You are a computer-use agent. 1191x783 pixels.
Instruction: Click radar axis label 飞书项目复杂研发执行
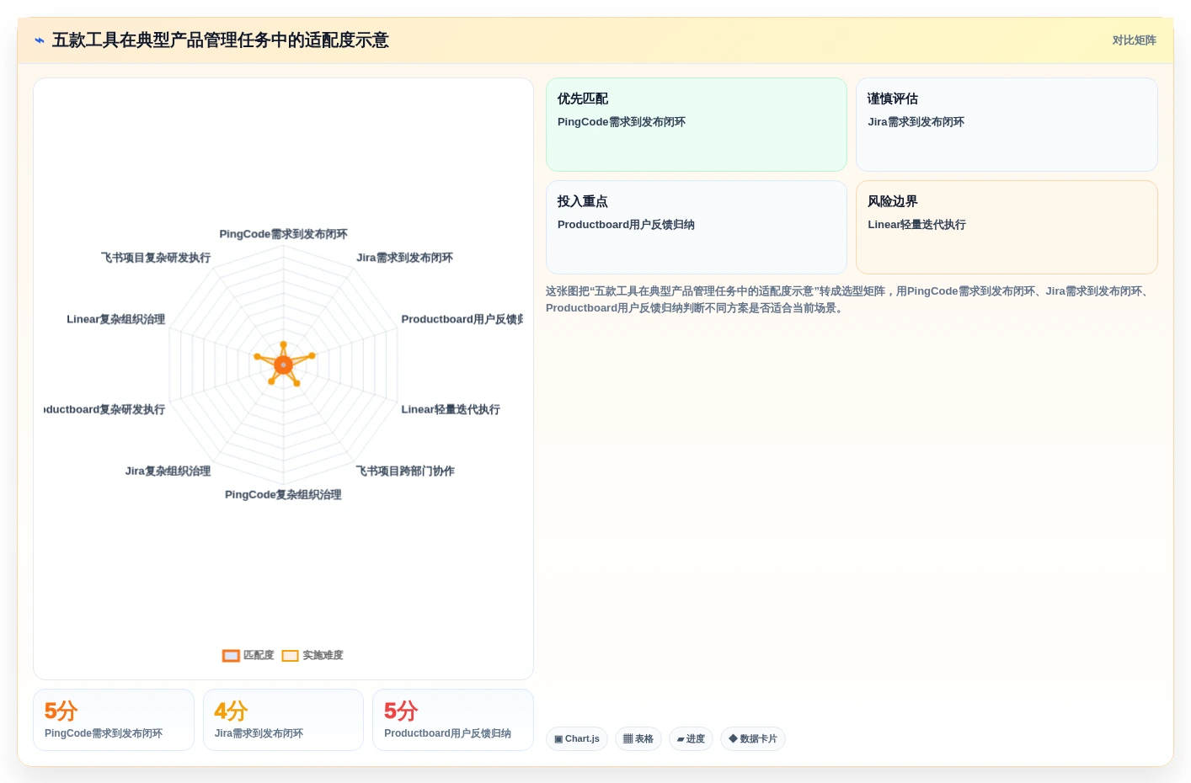click(156, 258)
